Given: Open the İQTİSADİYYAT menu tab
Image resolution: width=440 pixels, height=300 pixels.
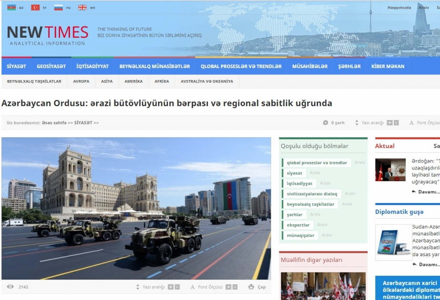Looking at the screenshot, I should (92, 67).
